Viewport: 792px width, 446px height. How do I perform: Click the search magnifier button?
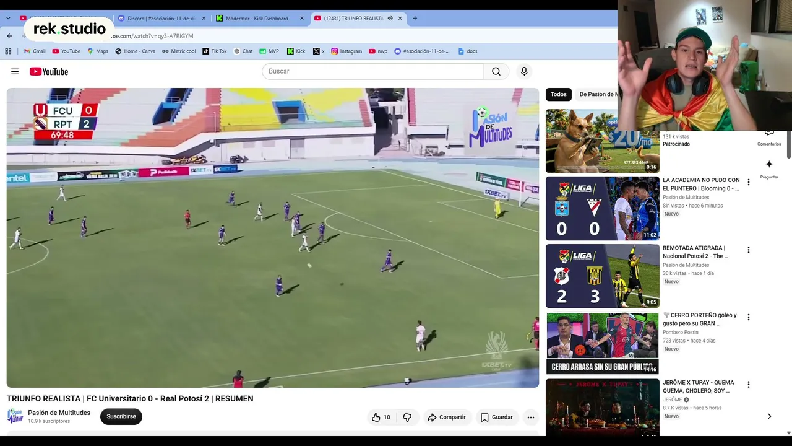tap(496, 71)
